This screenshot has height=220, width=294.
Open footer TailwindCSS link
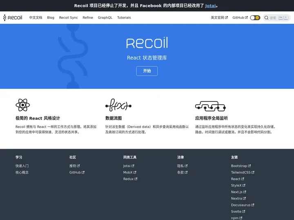243,172
